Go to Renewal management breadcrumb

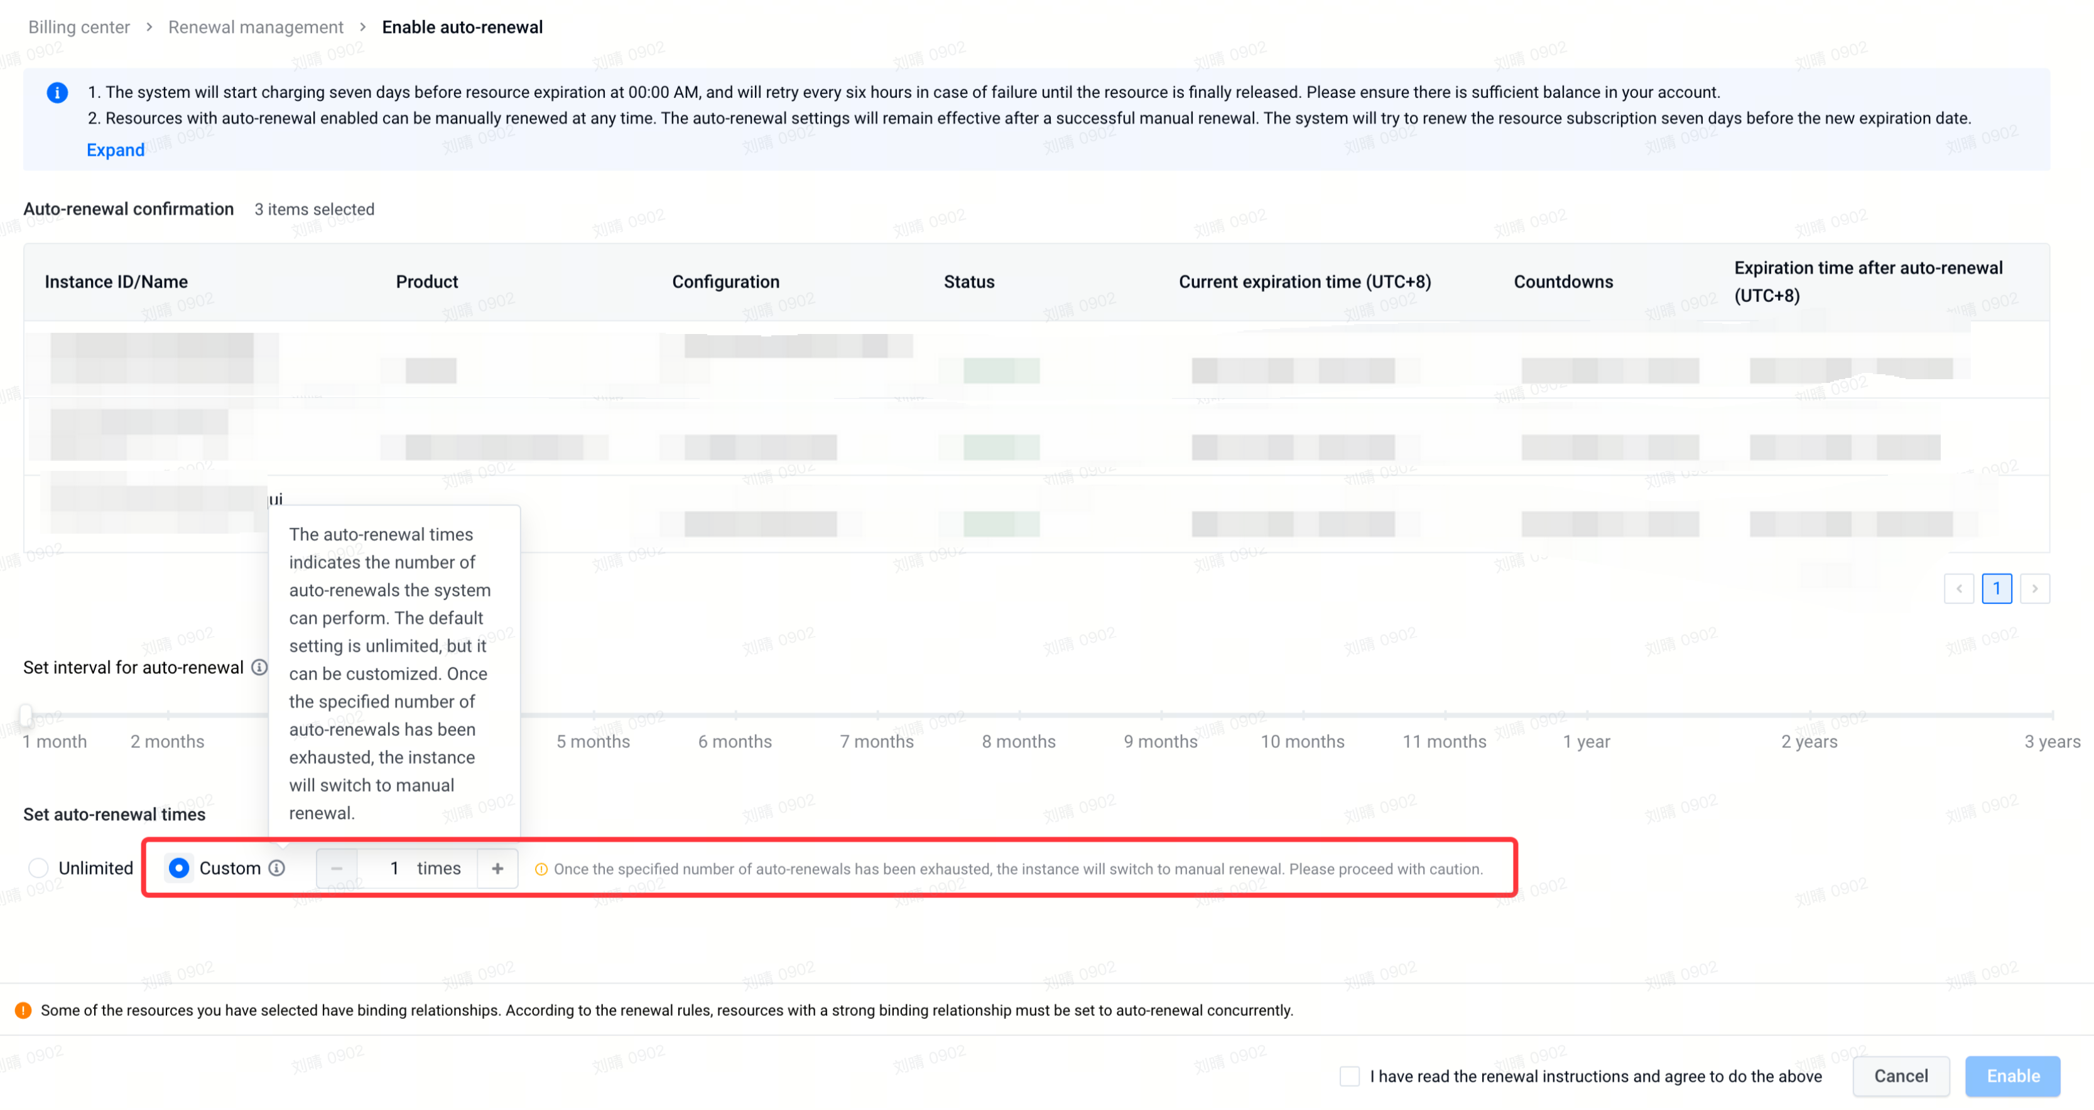click(255, 27)
